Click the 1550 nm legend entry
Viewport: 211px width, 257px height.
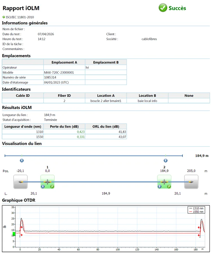(x=196, y=212)
